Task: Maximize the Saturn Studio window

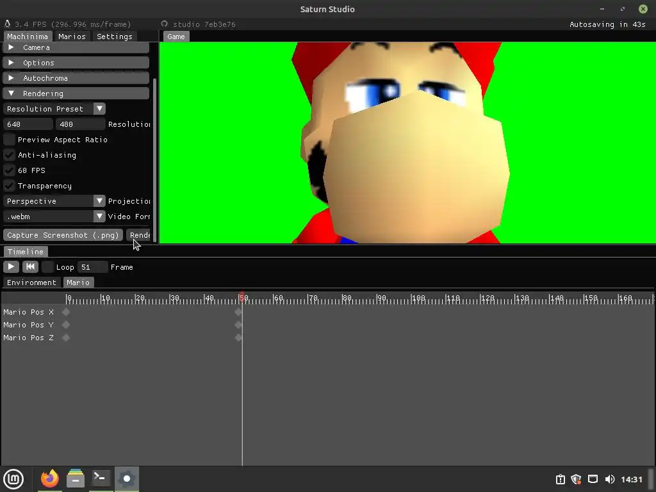Action: point(623,9)
